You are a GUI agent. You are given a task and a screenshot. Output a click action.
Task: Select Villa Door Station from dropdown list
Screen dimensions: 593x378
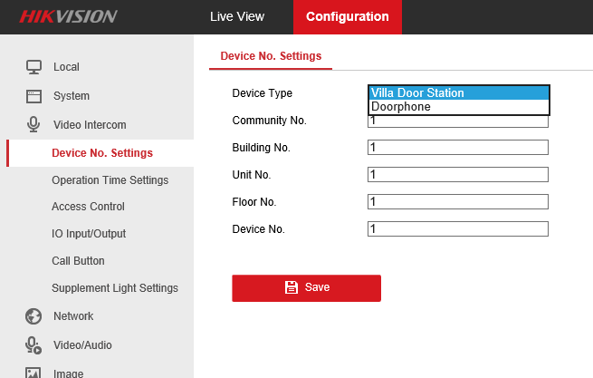458,92
